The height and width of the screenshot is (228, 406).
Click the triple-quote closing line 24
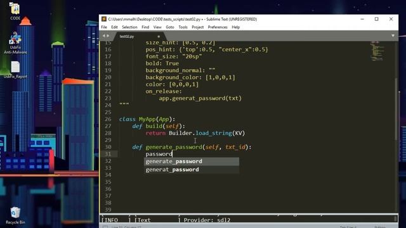tap(124, 104)
